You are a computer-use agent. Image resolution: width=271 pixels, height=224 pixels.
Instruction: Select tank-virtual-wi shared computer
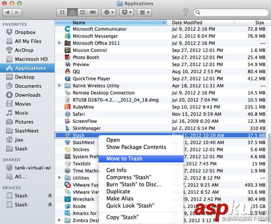(27, 168)
